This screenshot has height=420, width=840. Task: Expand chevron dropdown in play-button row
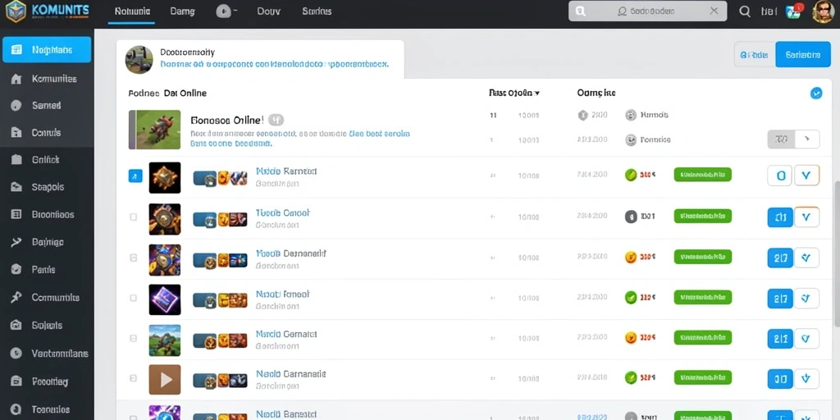click(807, 378)
